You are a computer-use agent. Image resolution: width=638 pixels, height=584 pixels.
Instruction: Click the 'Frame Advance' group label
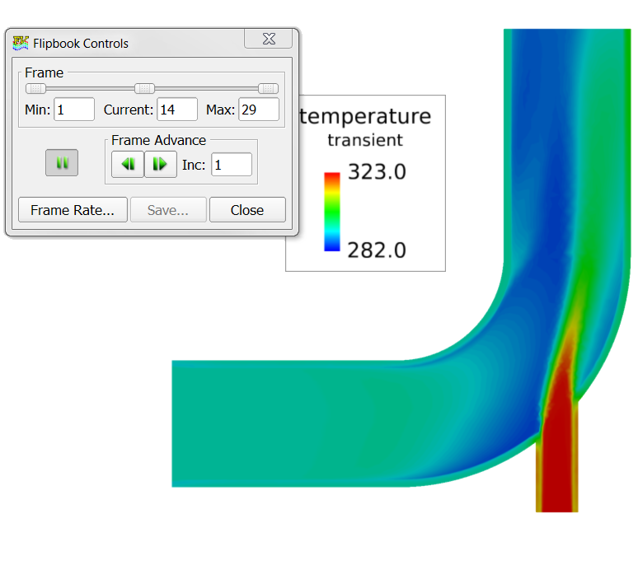pyautogui.click(x=159, y=140)
